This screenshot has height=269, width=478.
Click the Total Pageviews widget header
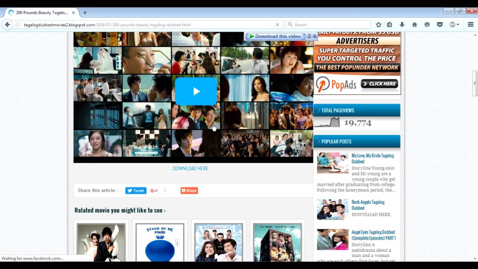click(357, 110)
